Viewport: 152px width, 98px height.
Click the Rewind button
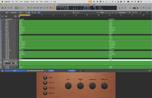click(34, 8)
